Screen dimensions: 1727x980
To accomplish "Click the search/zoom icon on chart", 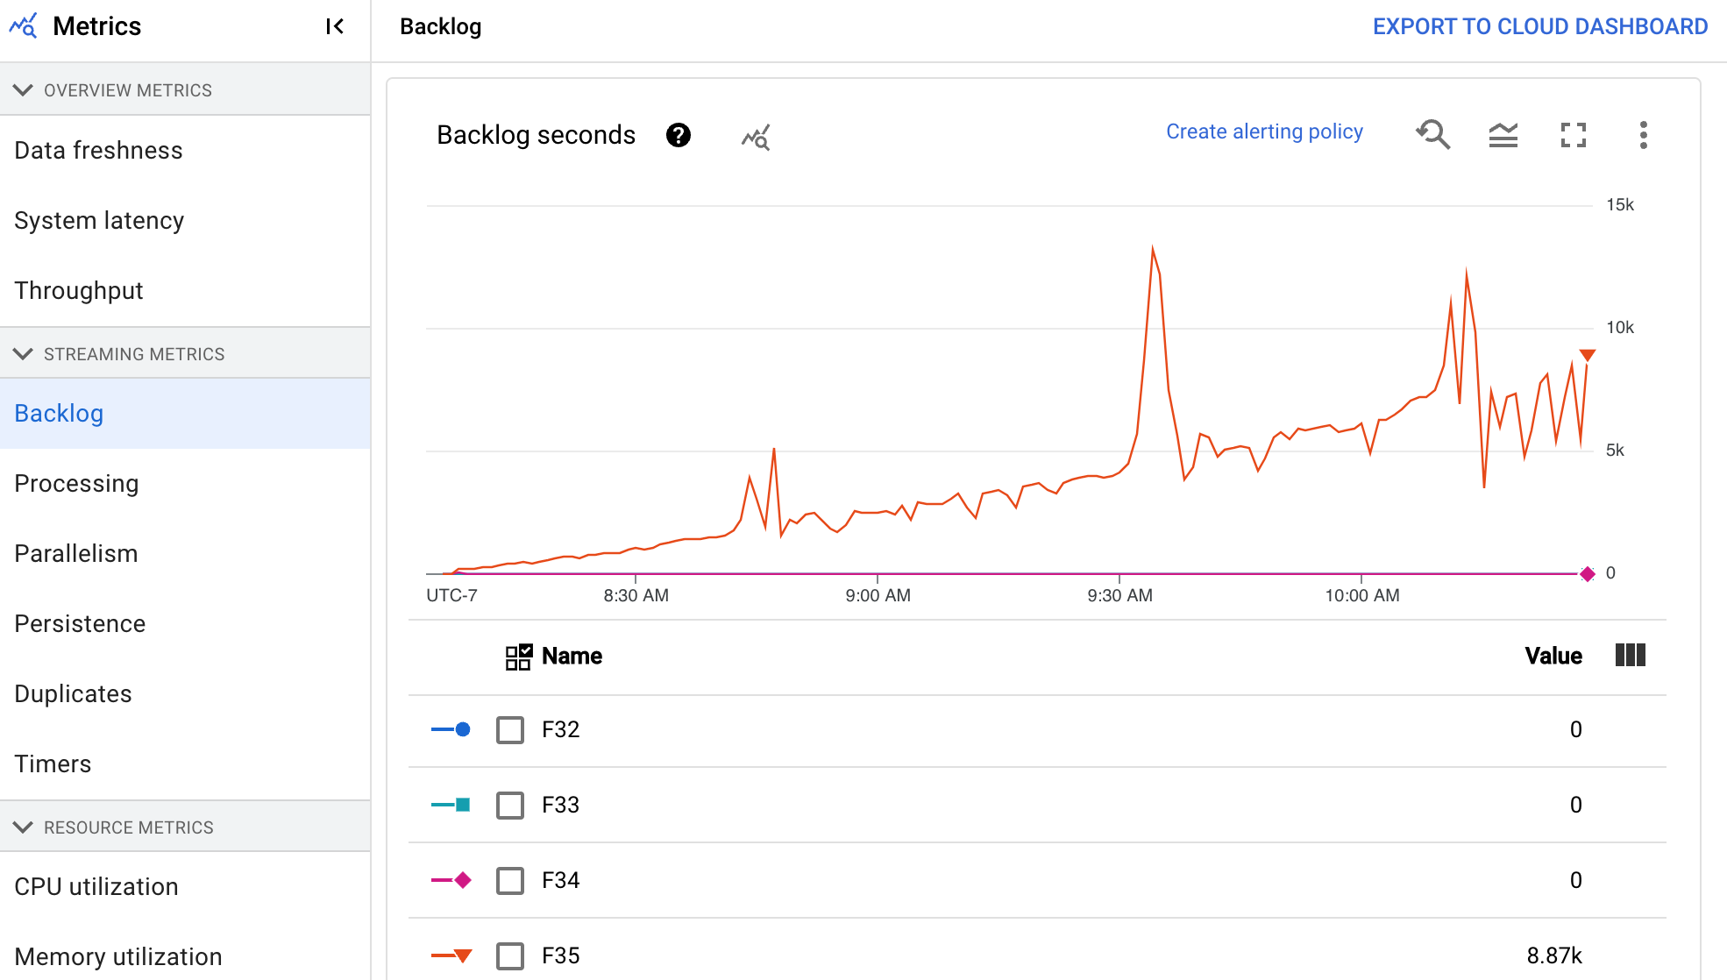I will 1432,134.
